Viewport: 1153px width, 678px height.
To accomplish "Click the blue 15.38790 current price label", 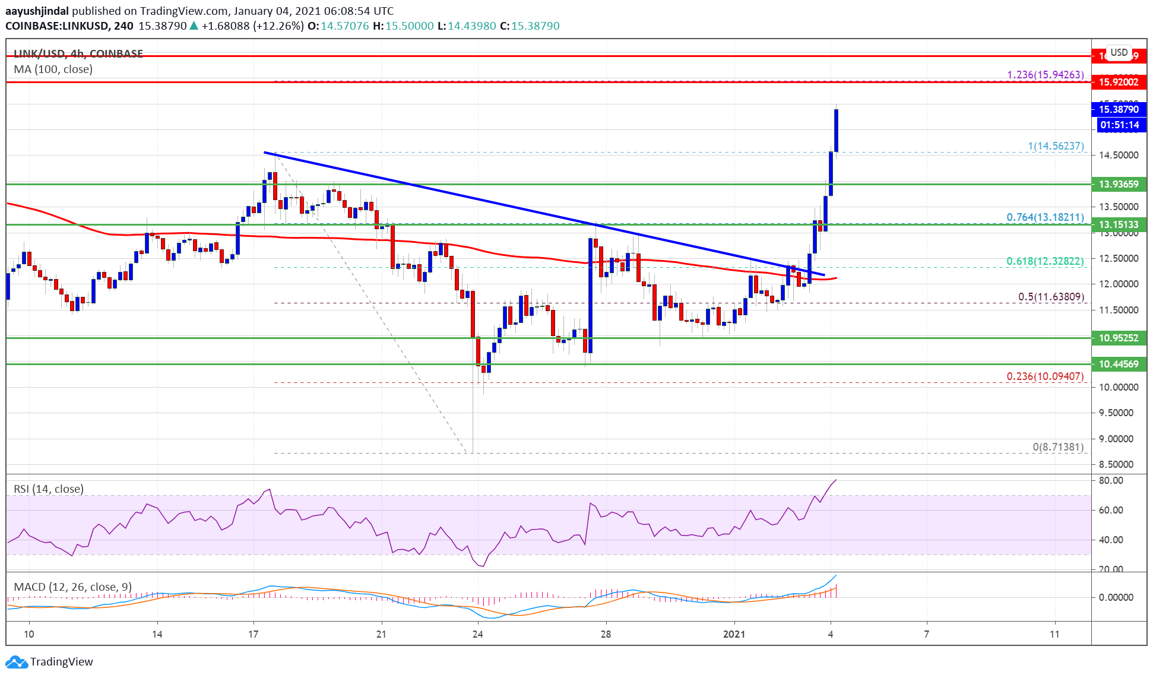I will 1120,109.
